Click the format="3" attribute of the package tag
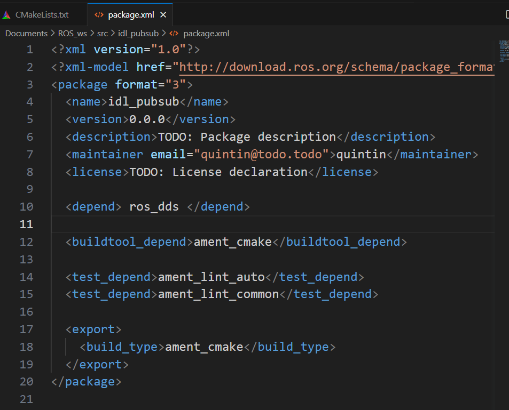Screen dimensions: 509x410 (150, 85)
